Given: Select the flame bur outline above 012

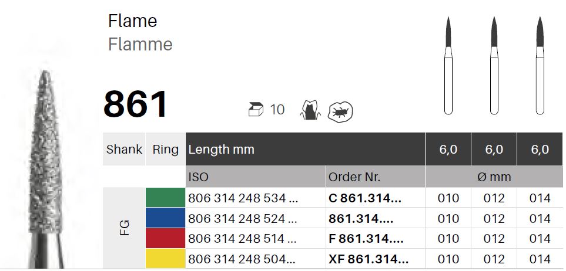Looking at the screenshot, I should click(x=494, y=66).
